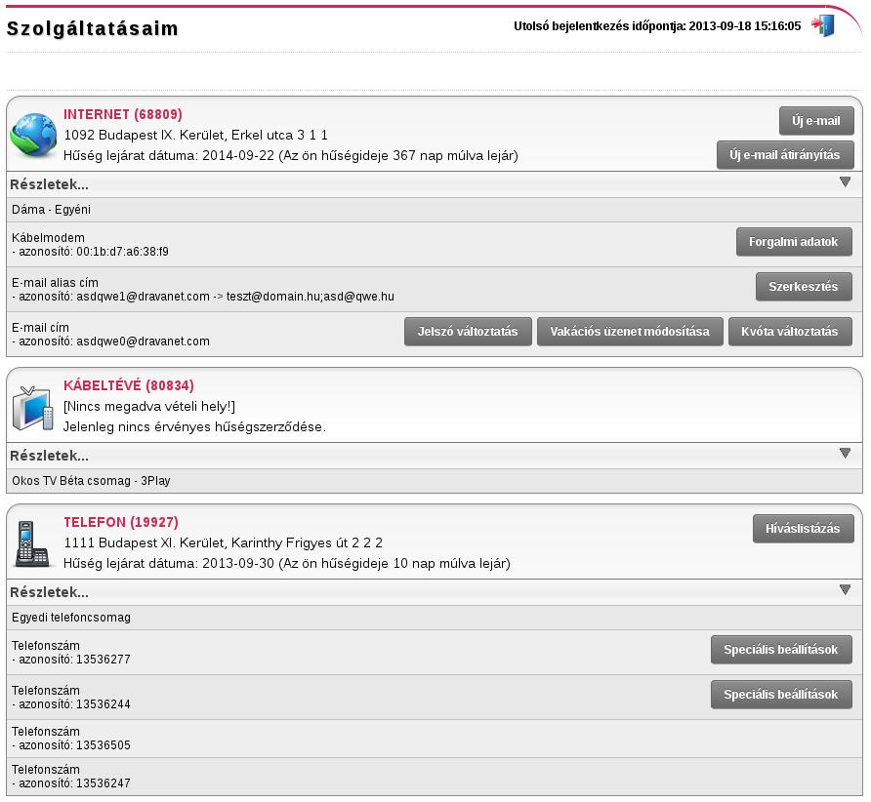
Task: Select the Dáma - Egyéni package row
Action: point(435,210)
